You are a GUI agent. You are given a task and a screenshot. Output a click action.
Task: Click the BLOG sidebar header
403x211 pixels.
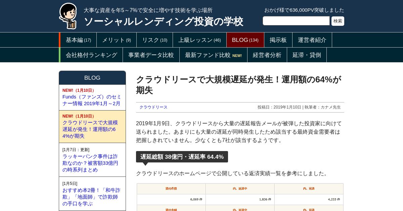click(92, 78)
